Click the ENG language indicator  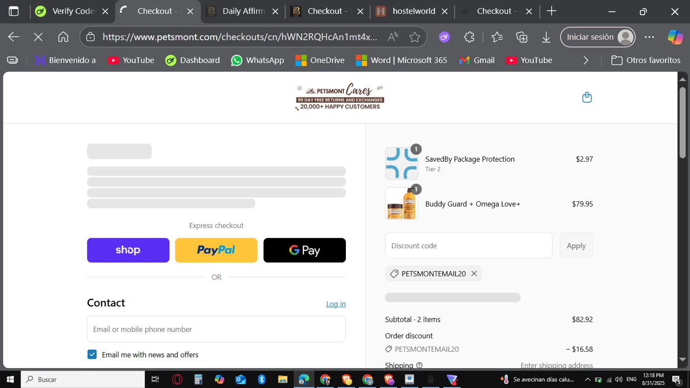(x=632, y=379)
